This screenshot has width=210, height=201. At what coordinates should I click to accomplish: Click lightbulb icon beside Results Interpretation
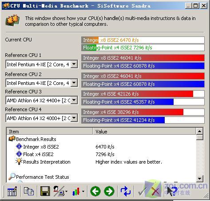point(19,161)
